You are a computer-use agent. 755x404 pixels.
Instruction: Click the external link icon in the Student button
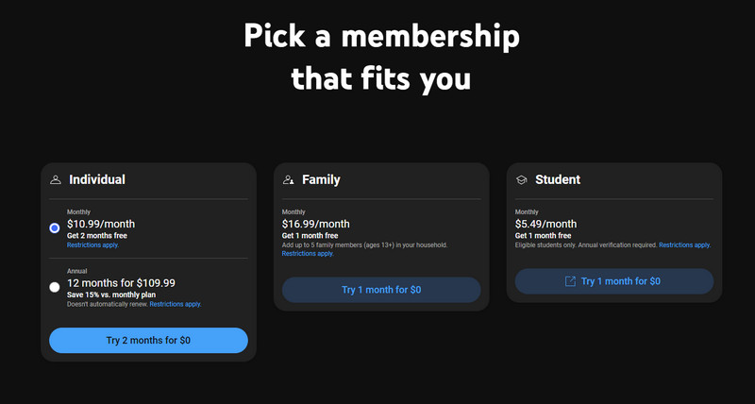[x=570, y=281]
